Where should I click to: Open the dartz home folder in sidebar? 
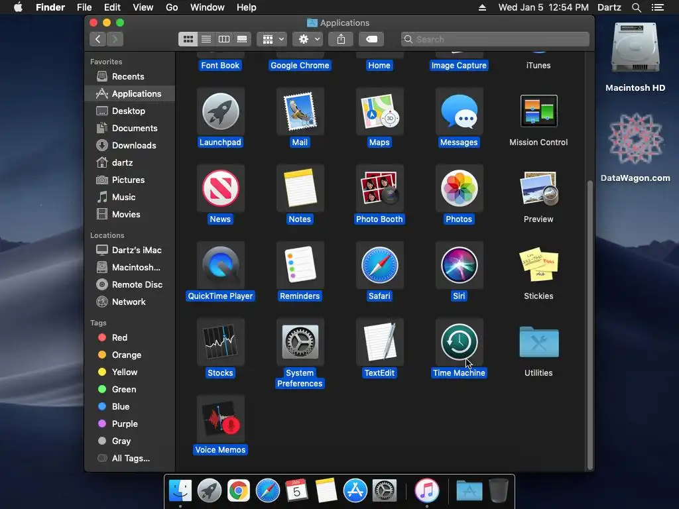[x=129, y=163]
